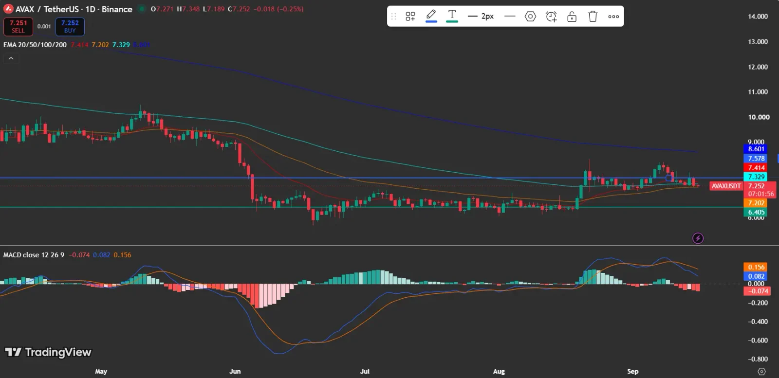The image size is (779, 378).
Task: Click the purple lightning bolt icon
Action: [x=698, y=238]
